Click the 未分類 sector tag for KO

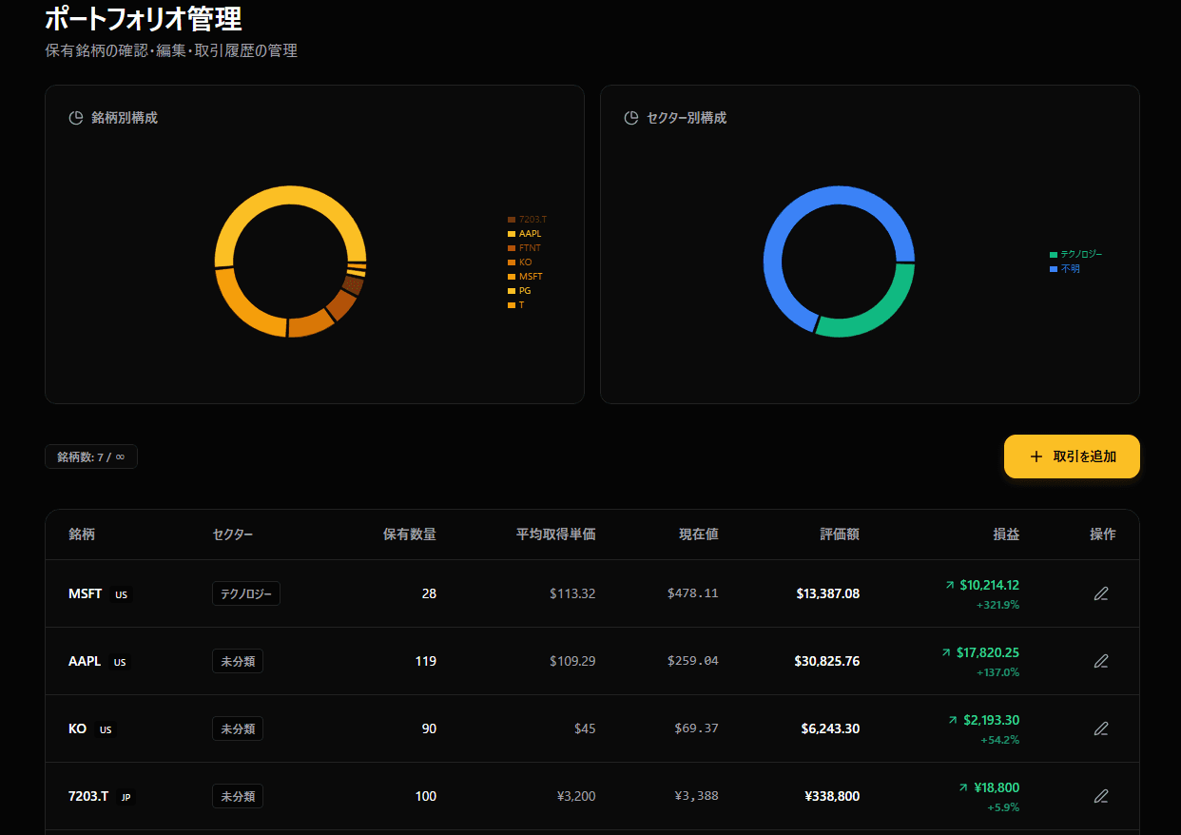click(237, 728)
